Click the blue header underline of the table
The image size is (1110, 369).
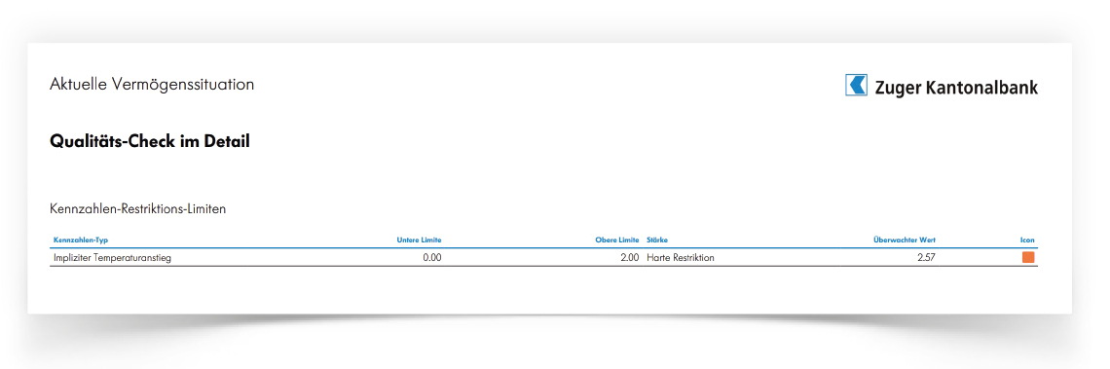coord(543,248)
